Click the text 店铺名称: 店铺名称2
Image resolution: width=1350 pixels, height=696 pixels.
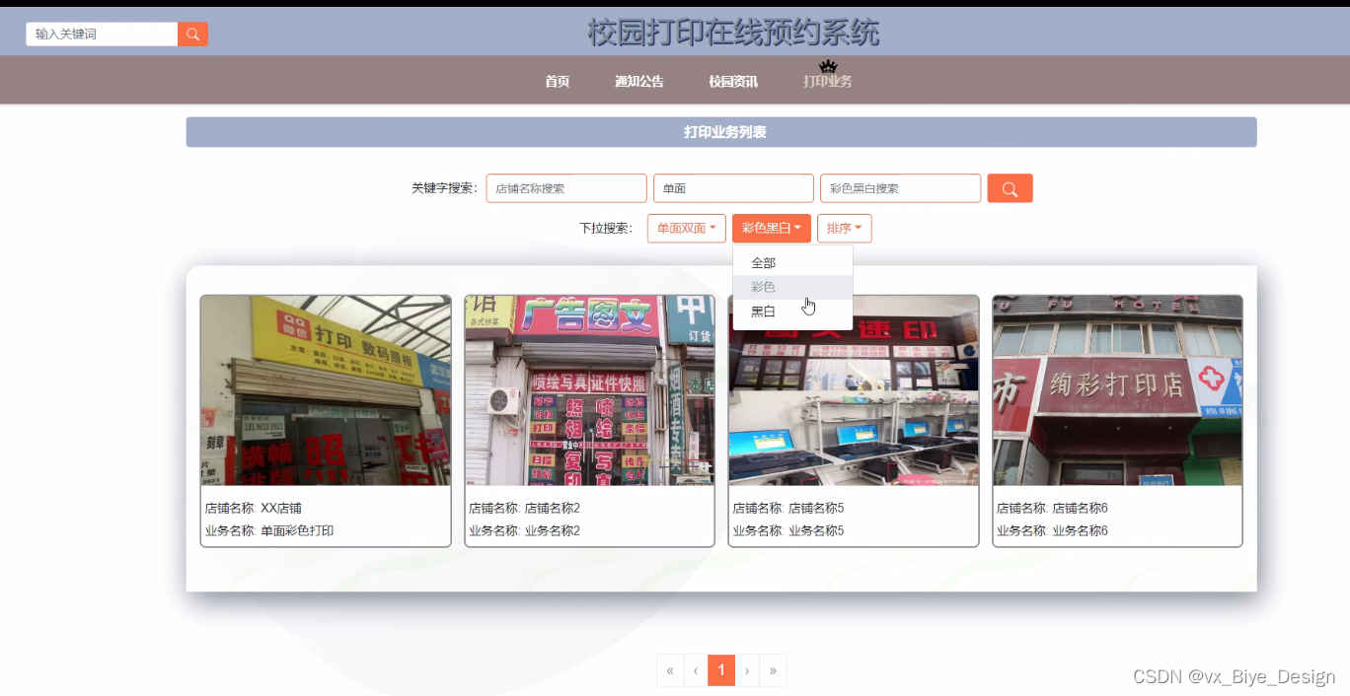pos(524,509)
